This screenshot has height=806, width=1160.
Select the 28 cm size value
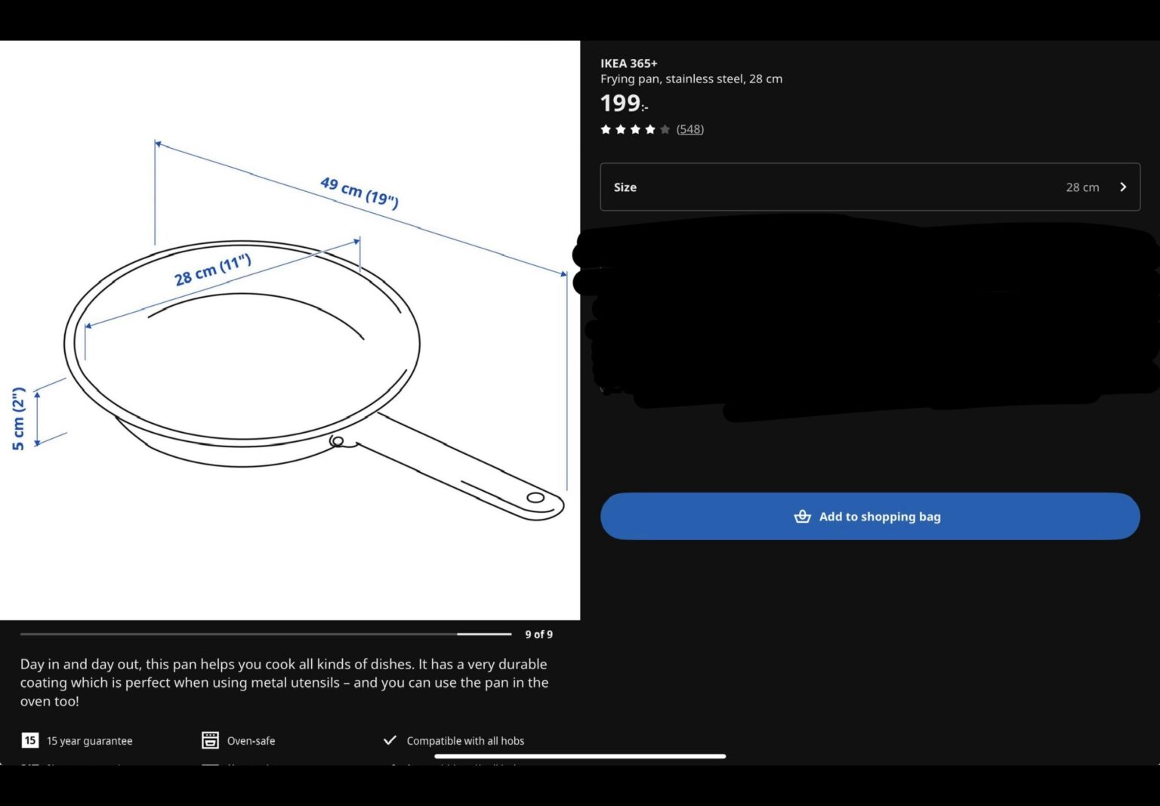coord(1081,187)
